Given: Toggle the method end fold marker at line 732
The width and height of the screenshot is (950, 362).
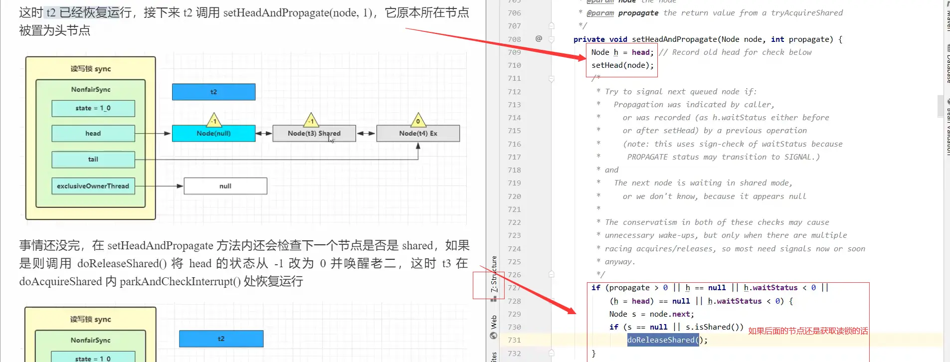Looking at the screenshot, I should [x=552, y=353].
